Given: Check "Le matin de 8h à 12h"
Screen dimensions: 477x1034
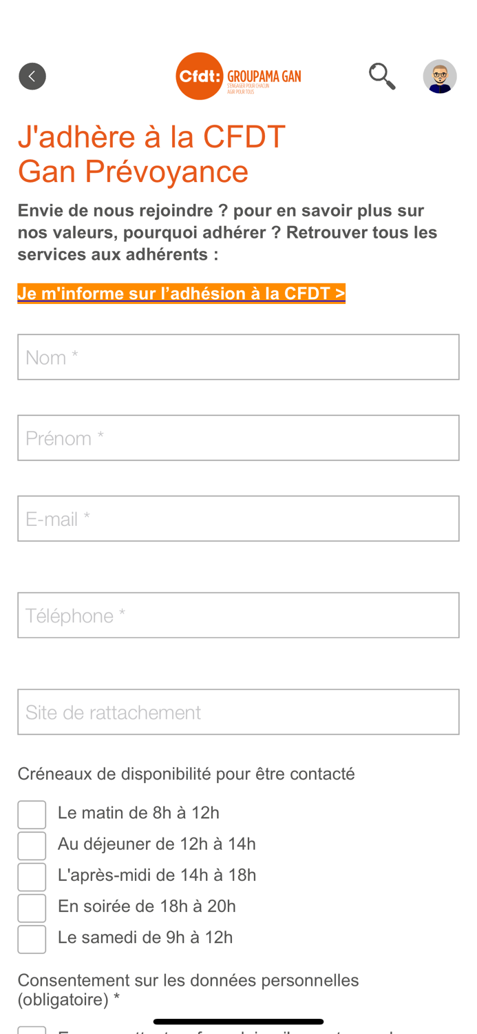Looking at the screenshot, I should (x=31, y=814).
